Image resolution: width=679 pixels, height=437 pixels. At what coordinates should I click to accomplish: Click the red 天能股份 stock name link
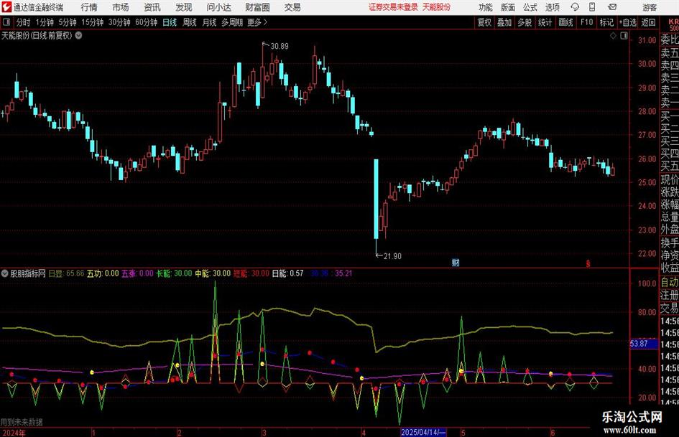(436, 7)
